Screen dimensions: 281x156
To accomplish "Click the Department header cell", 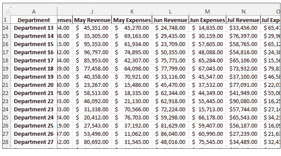I will point(34,20).
